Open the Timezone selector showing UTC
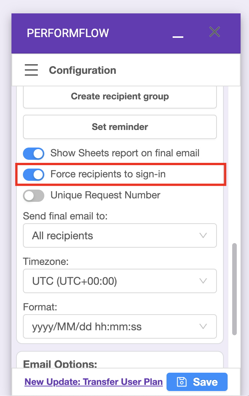Screen dimensions: 249x396 (x=120, y=281)
